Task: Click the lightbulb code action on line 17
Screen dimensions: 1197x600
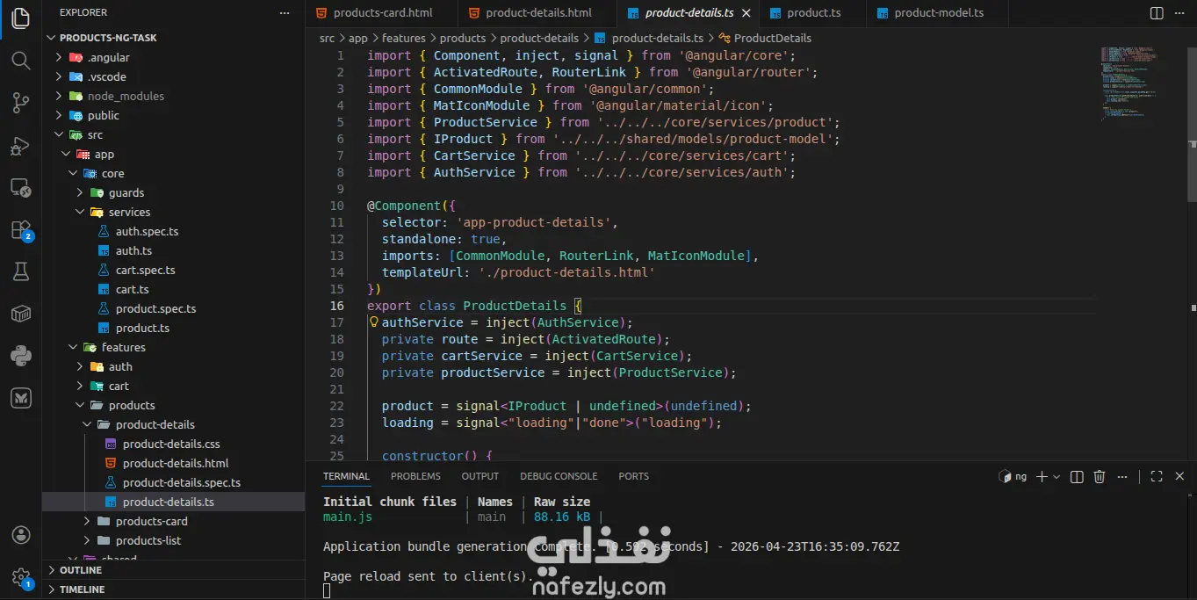Action: pos(373,322)
